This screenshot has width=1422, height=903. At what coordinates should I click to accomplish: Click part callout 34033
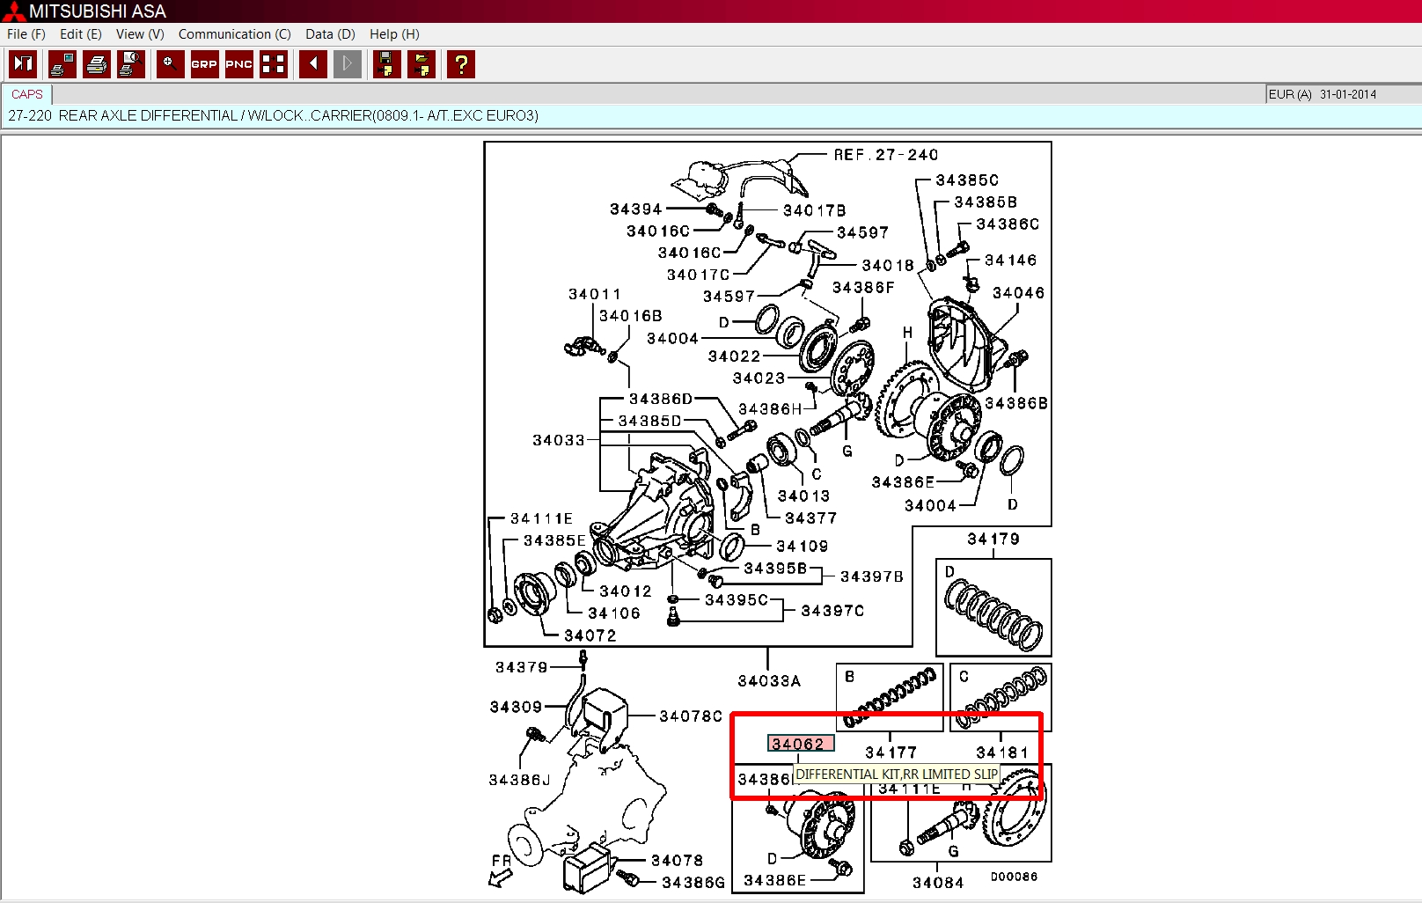(559, 440)
